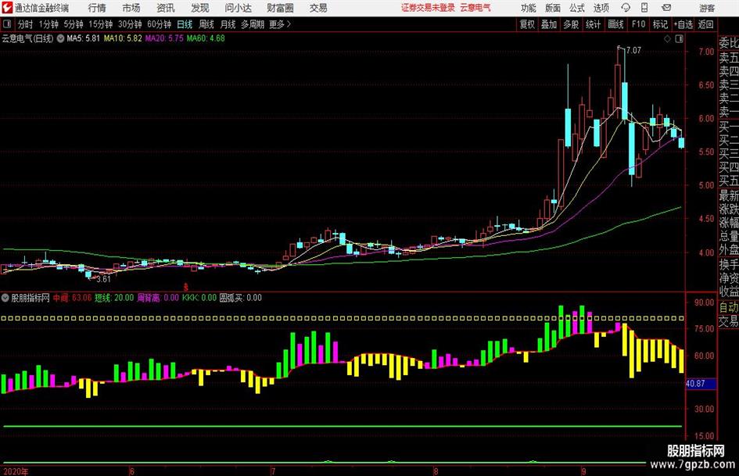Open the 多周期 multi-period view

[x=253, y=24]
